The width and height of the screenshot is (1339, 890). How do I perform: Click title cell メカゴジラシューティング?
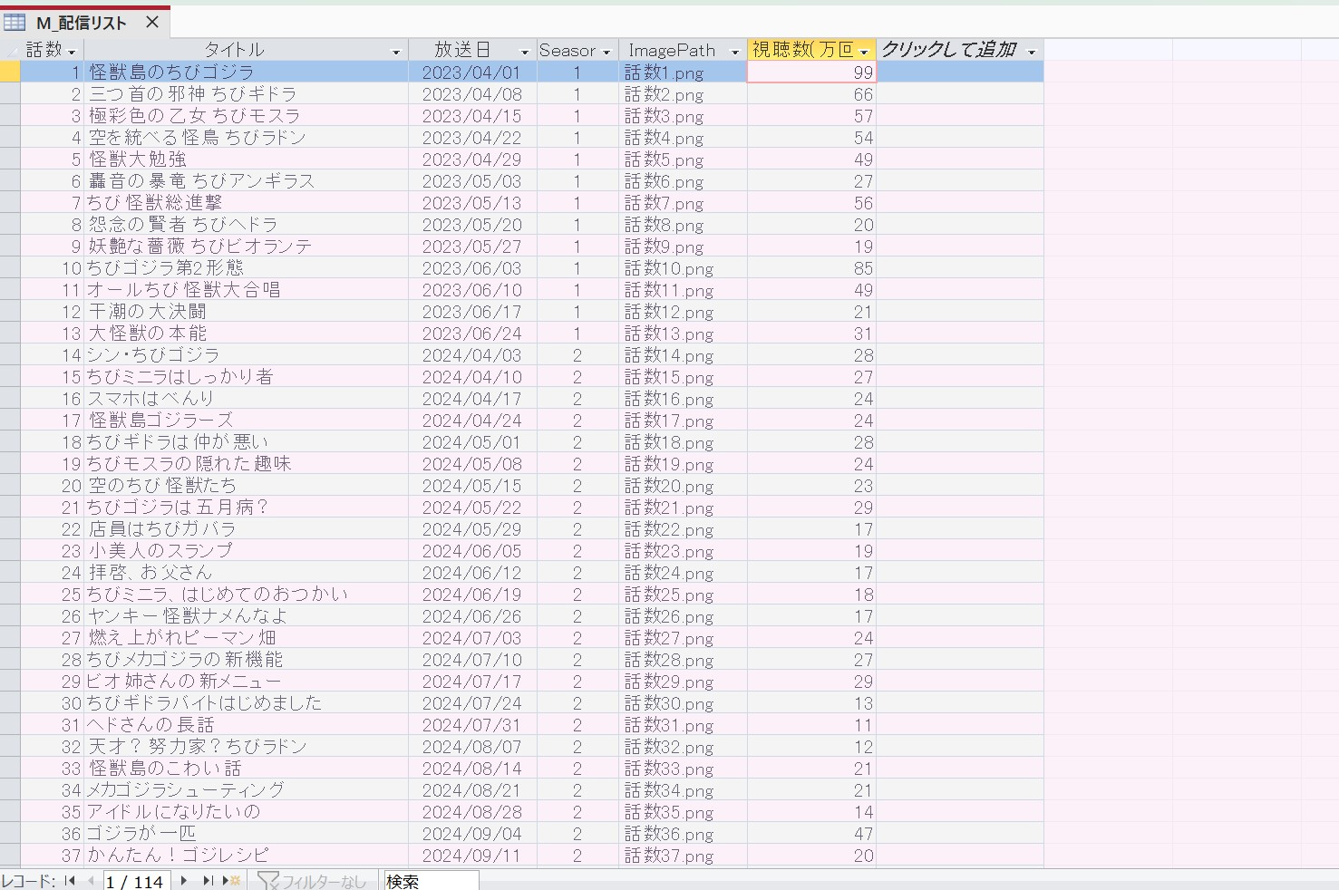pyautogui.click(x=246, y=789)
